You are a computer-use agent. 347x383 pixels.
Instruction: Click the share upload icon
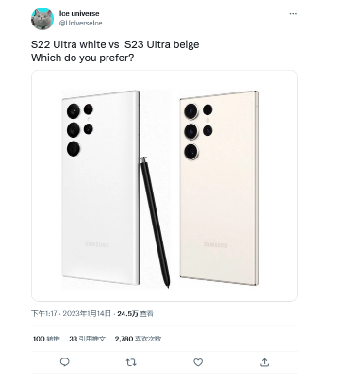[265, 362]
